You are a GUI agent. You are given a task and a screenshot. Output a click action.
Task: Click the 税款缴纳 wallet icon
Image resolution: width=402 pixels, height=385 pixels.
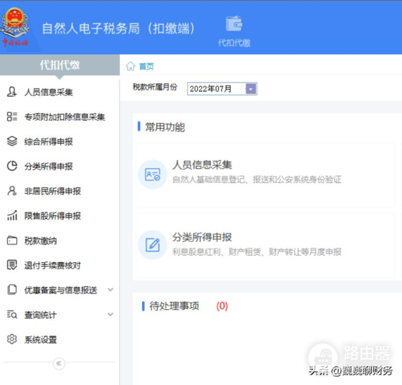click(12, 241)
